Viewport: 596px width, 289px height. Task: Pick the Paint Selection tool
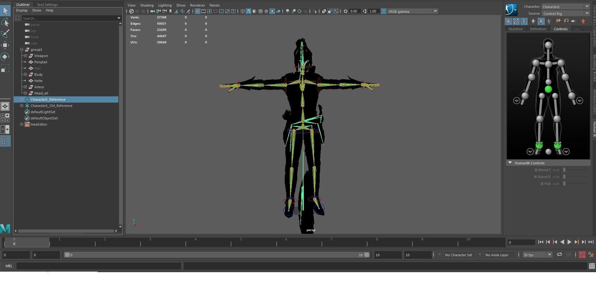5,34
